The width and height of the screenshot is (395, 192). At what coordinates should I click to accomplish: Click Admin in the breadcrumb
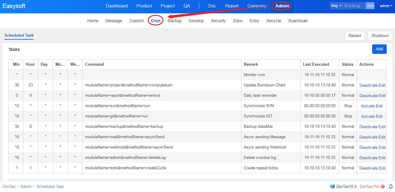(x=26, y=186)
